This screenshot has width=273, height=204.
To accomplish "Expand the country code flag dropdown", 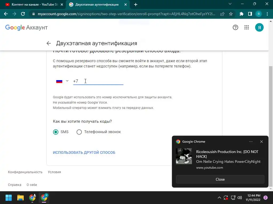I will (67, 81).
